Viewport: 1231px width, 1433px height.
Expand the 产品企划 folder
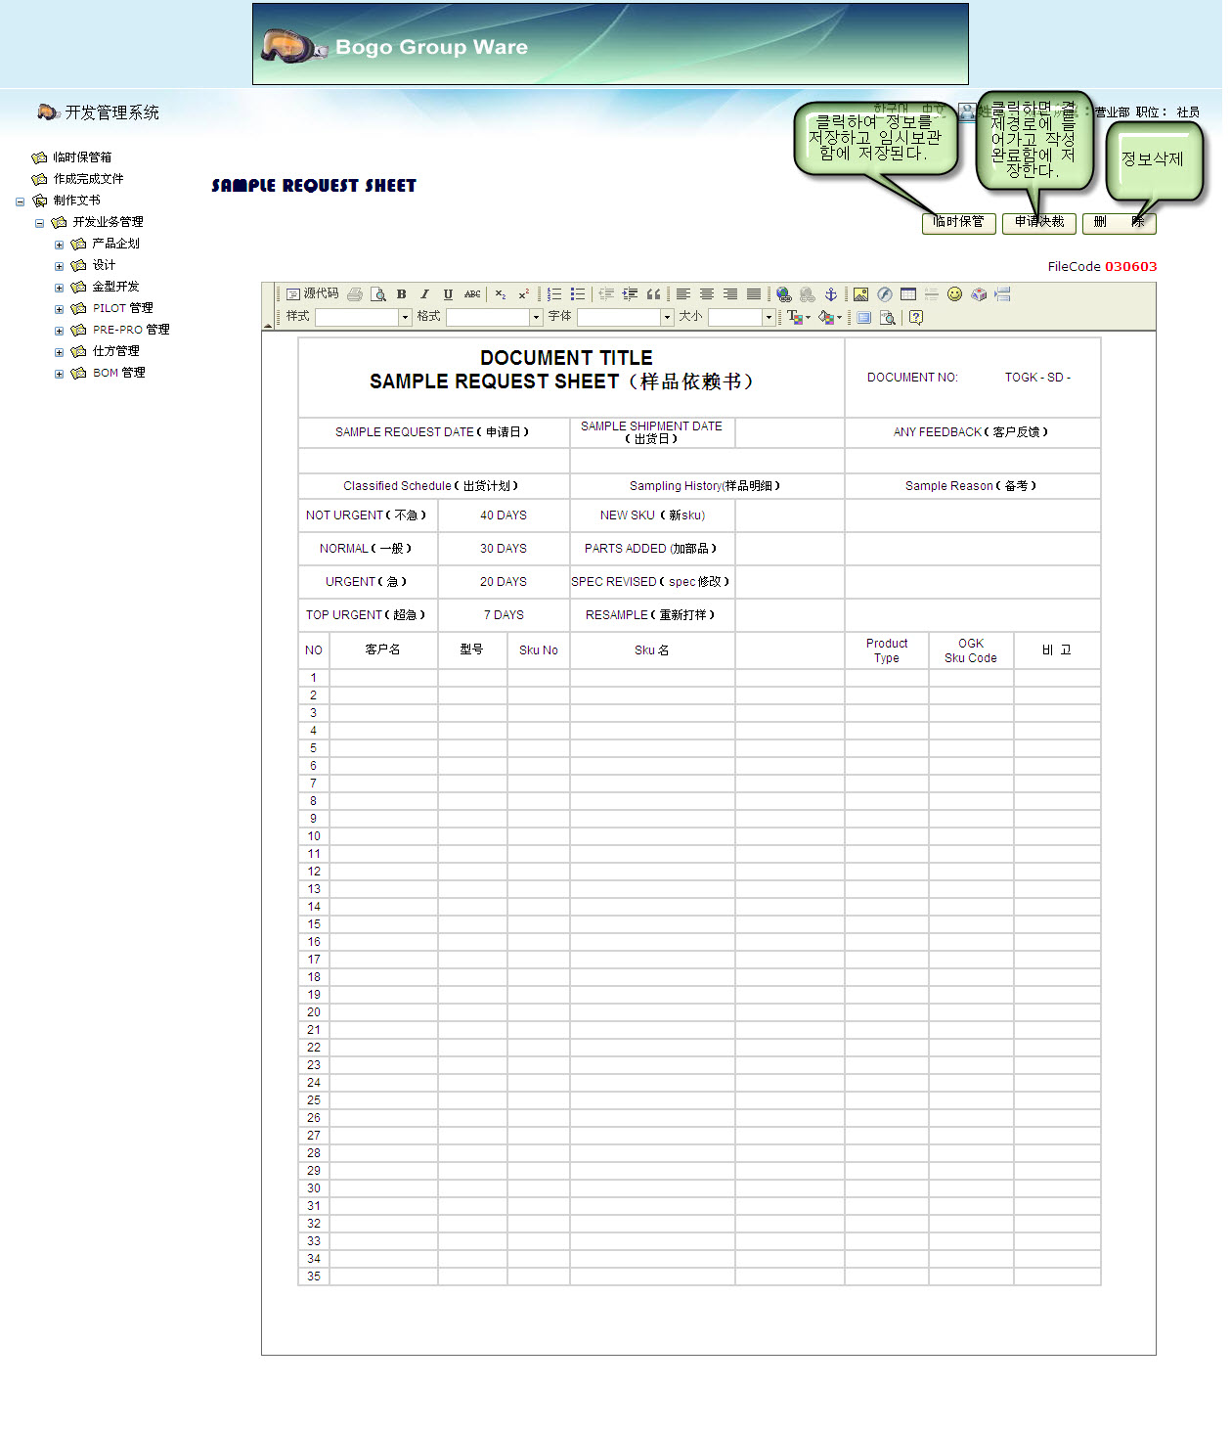click(59, 245)
